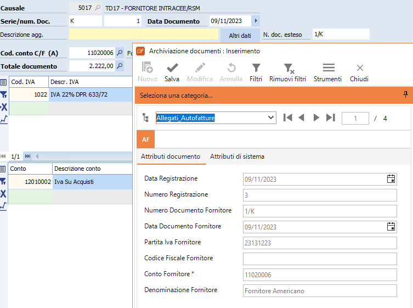Click the Cod. conto C/F lookup magnifier

click(120, 53)
